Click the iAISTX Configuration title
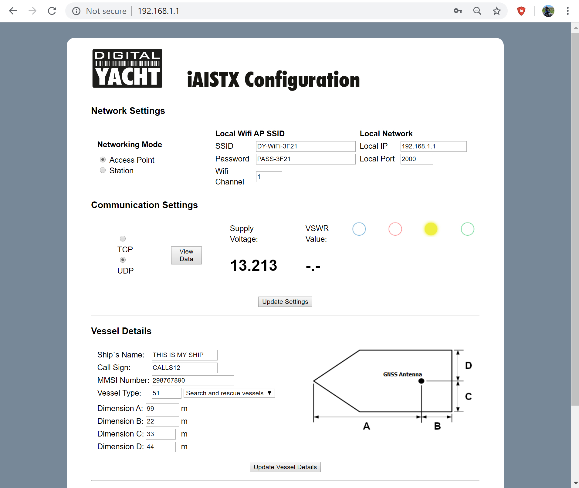Viewport: 579px width, 488px height. [273, 80]
